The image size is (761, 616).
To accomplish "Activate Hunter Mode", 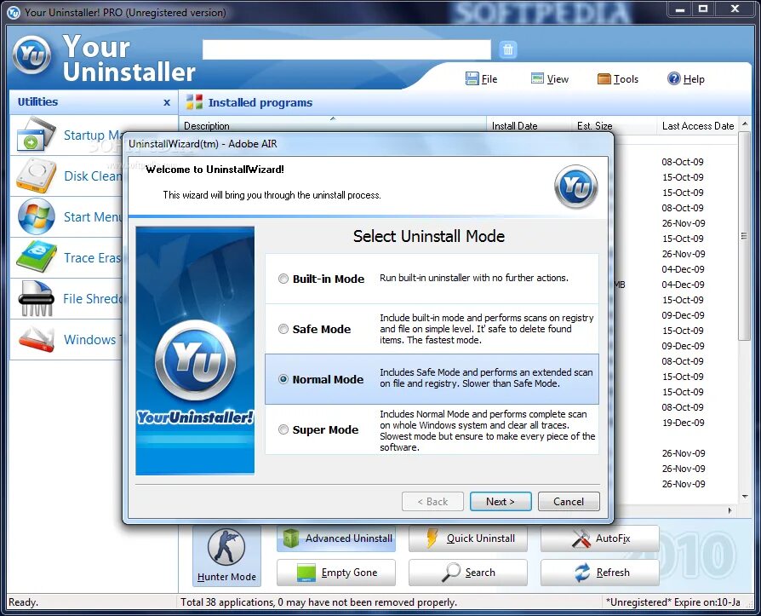I will pyautogui.click(x=226, y=556).
